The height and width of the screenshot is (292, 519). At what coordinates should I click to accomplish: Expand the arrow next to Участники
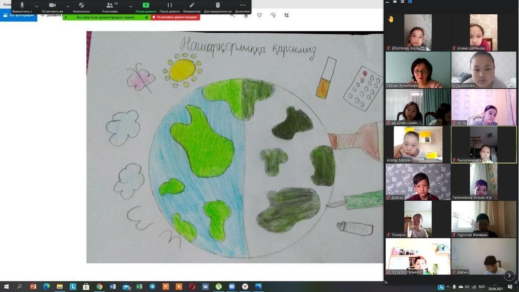point(131,6)
